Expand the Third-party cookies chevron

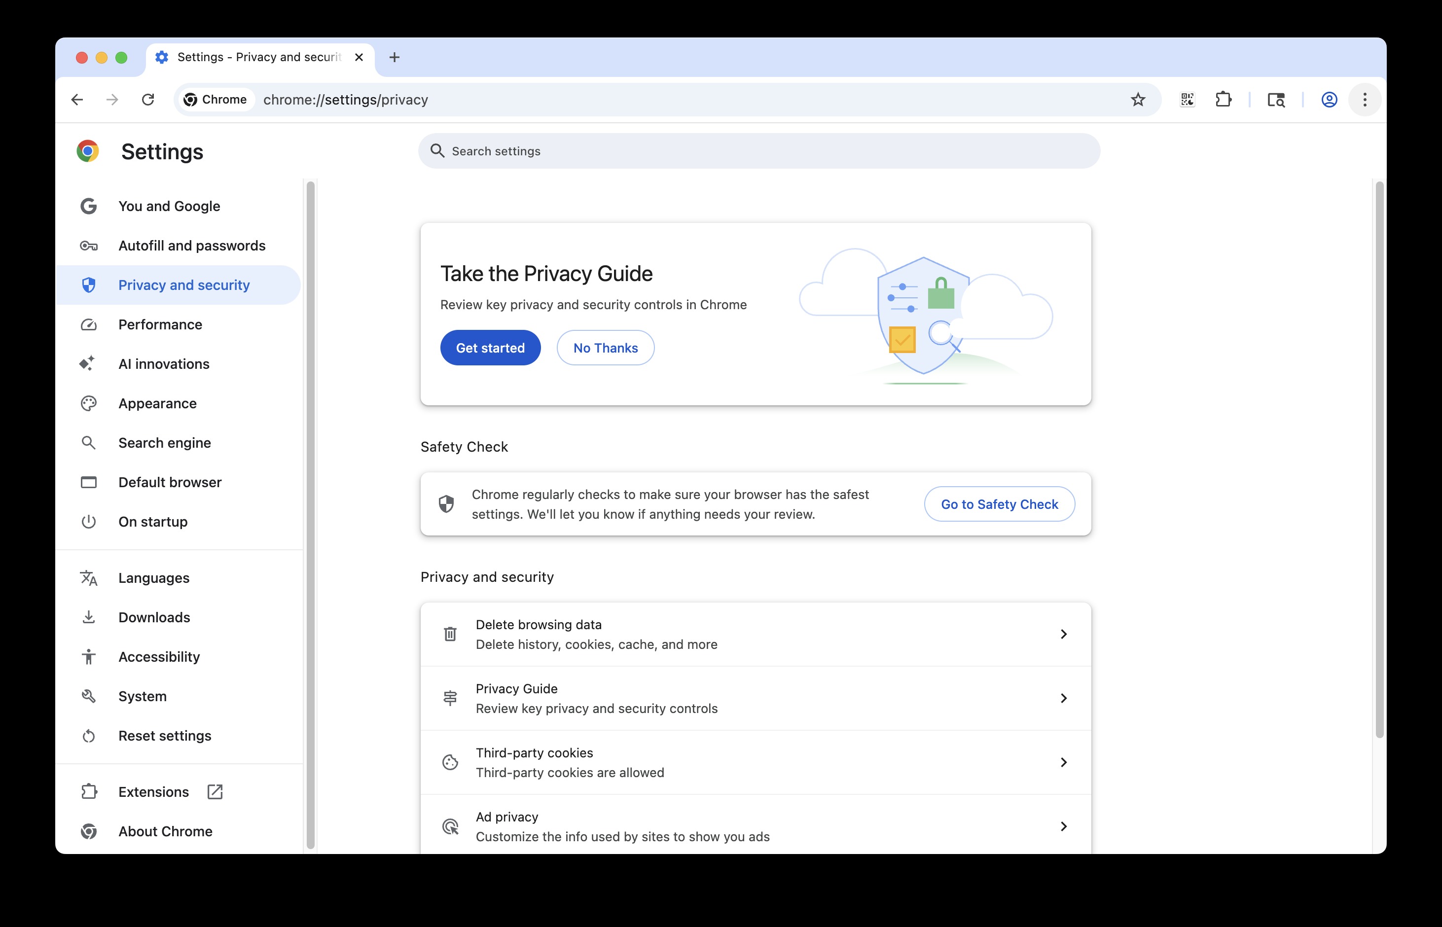tap(1063, 762)
